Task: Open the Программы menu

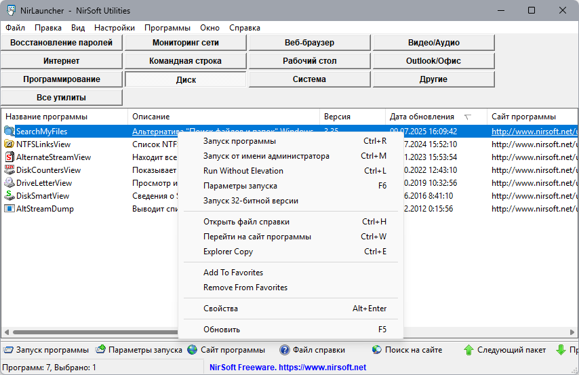Action: coord(167,28)
